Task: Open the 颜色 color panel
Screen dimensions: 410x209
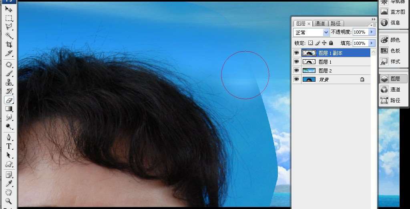Action: point(393,40)
